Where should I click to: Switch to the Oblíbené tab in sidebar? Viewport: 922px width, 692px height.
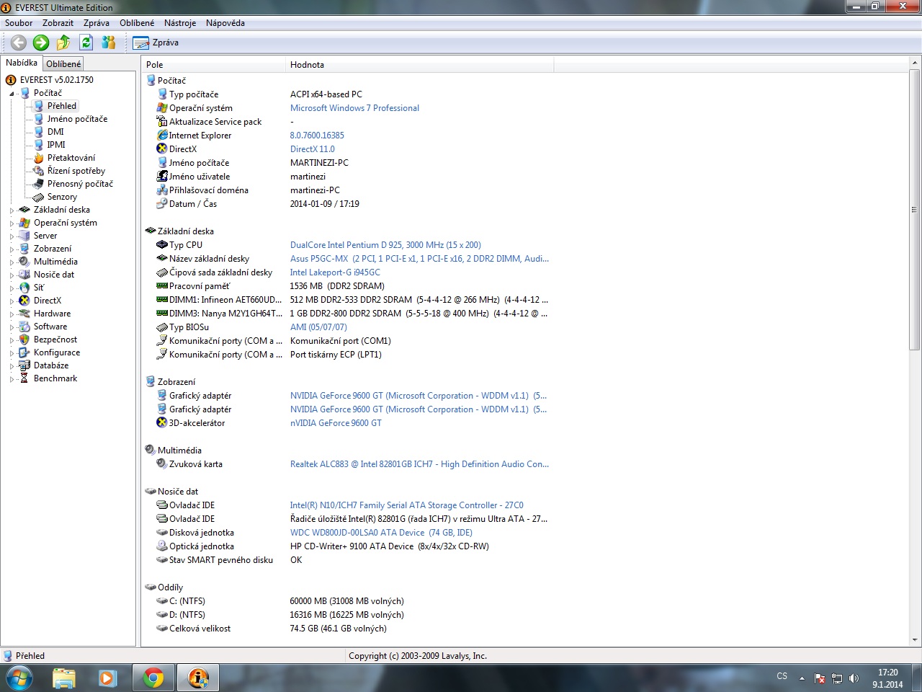pos(63,64)
